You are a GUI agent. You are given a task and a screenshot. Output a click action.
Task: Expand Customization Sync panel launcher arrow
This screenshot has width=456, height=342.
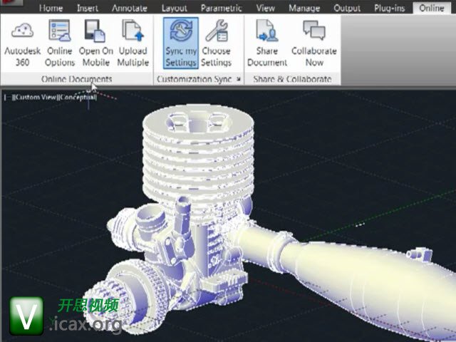pyautogui.click(x=239, y=79)
